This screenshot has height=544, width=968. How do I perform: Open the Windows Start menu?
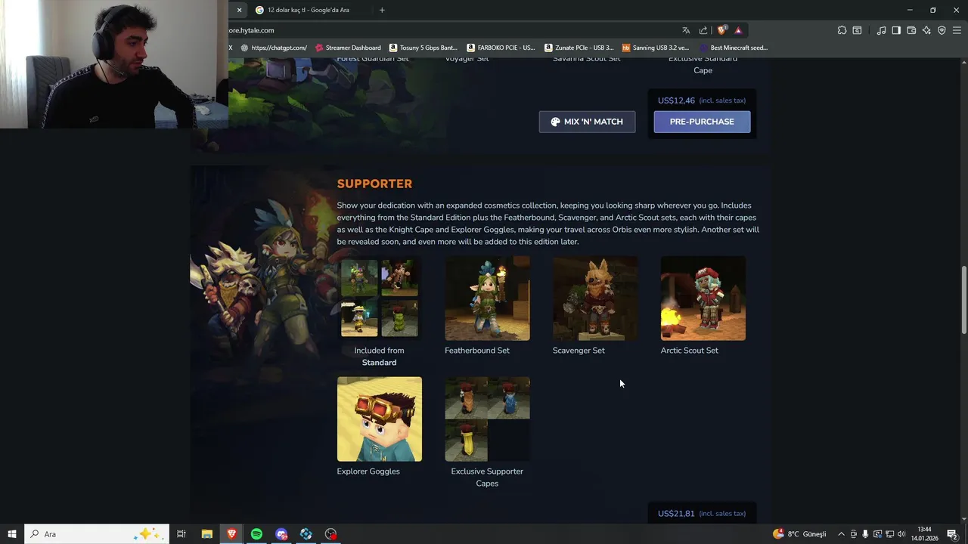[x=12, y=534]
